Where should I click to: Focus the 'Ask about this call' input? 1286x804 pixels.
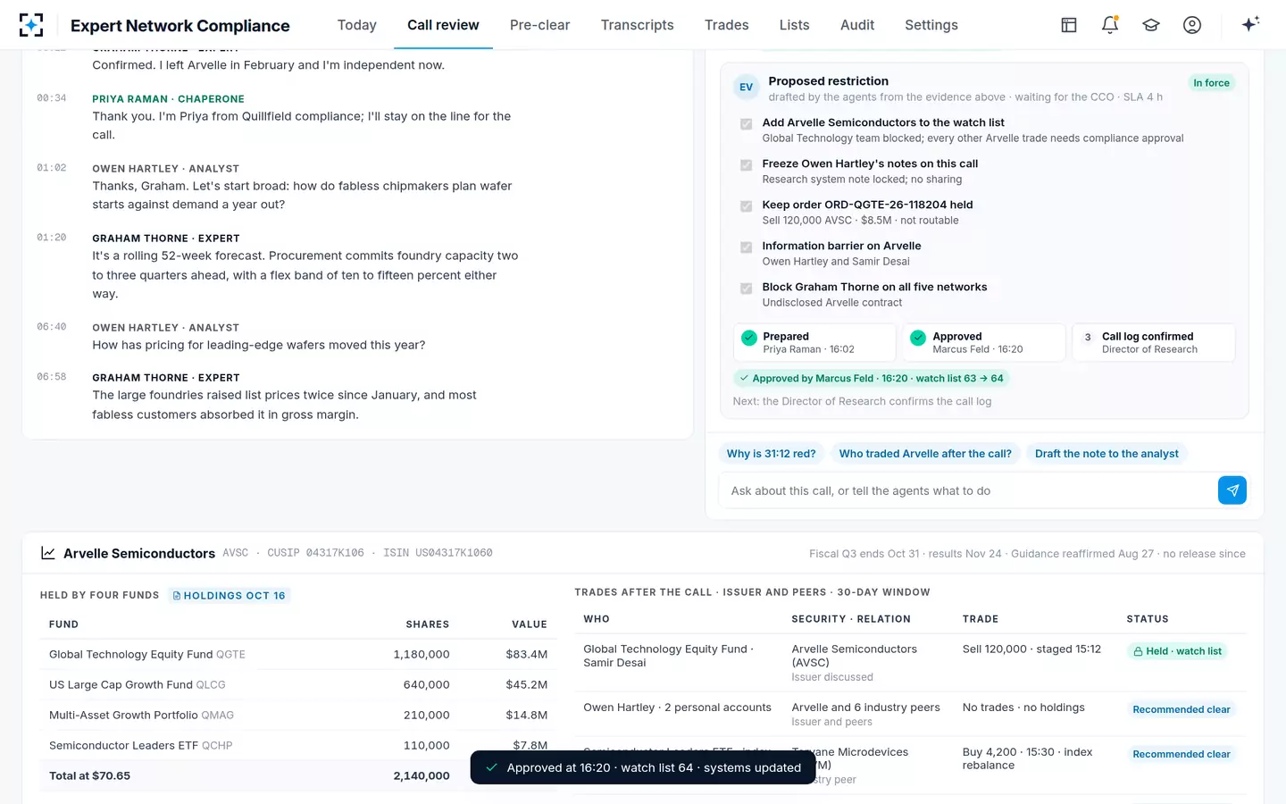coord(968,490)
